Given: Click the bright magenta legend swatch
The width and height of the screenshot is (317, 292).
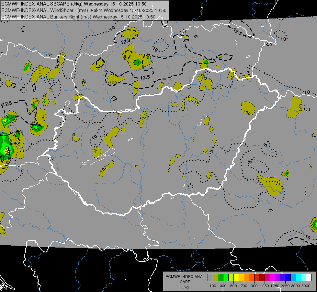Looking at the screenshot, I should (x=272, y=278).
